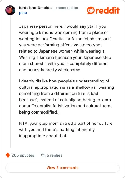This screenshot has width=125, height=178.
Task: Open lordofthef3moids' avatar picture
Action: [10, 10]
